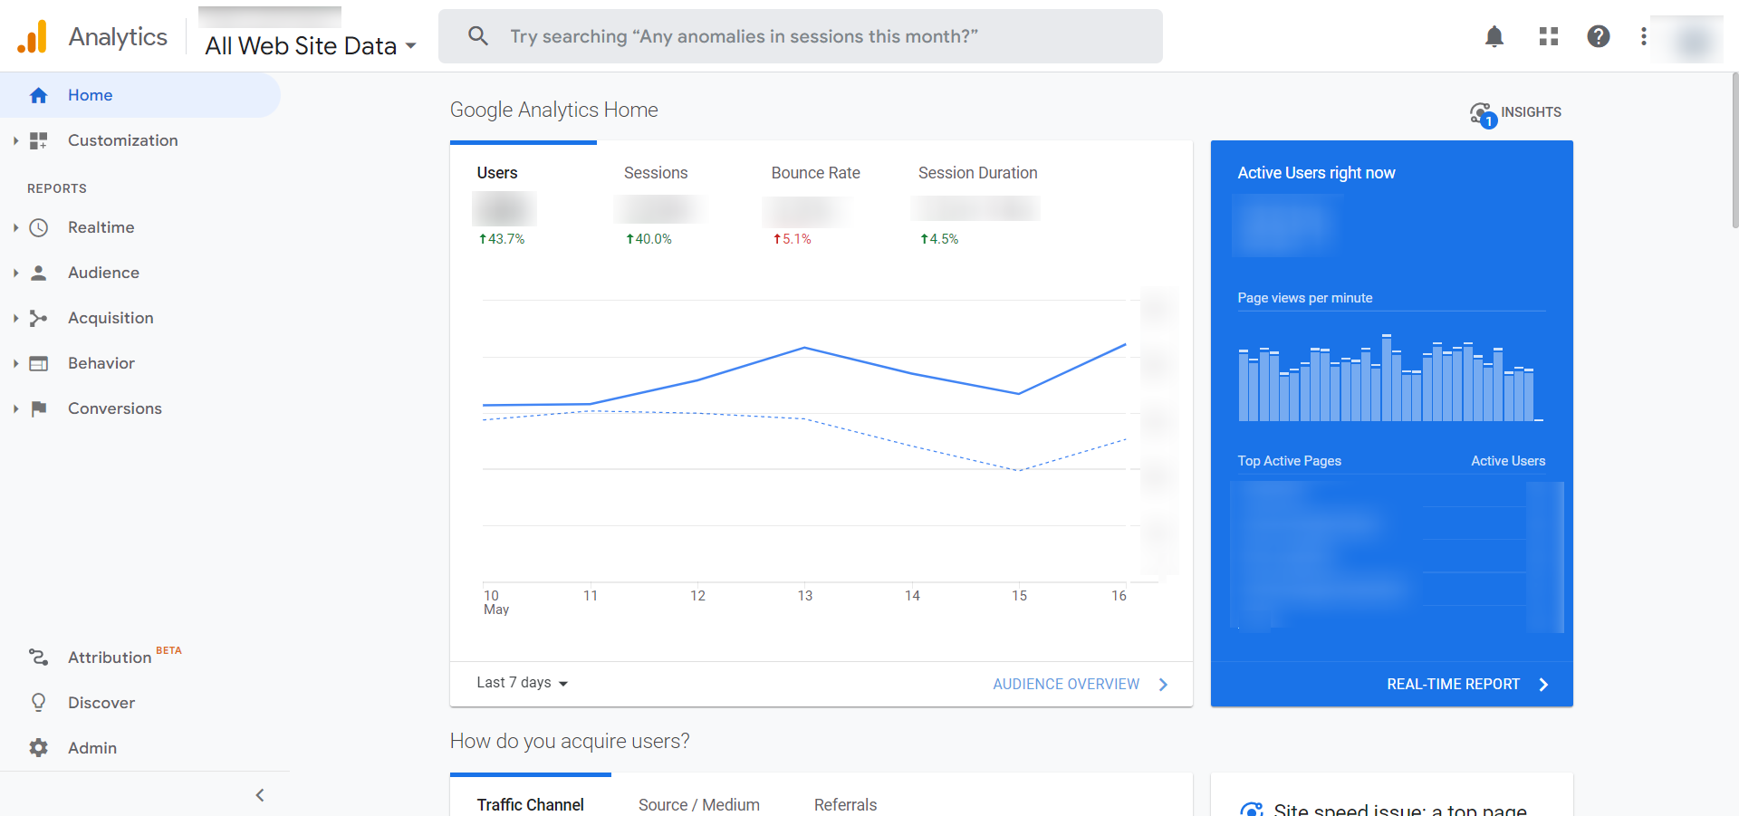Select the Audience icon in the sidebar

click(x=39, y=273)
